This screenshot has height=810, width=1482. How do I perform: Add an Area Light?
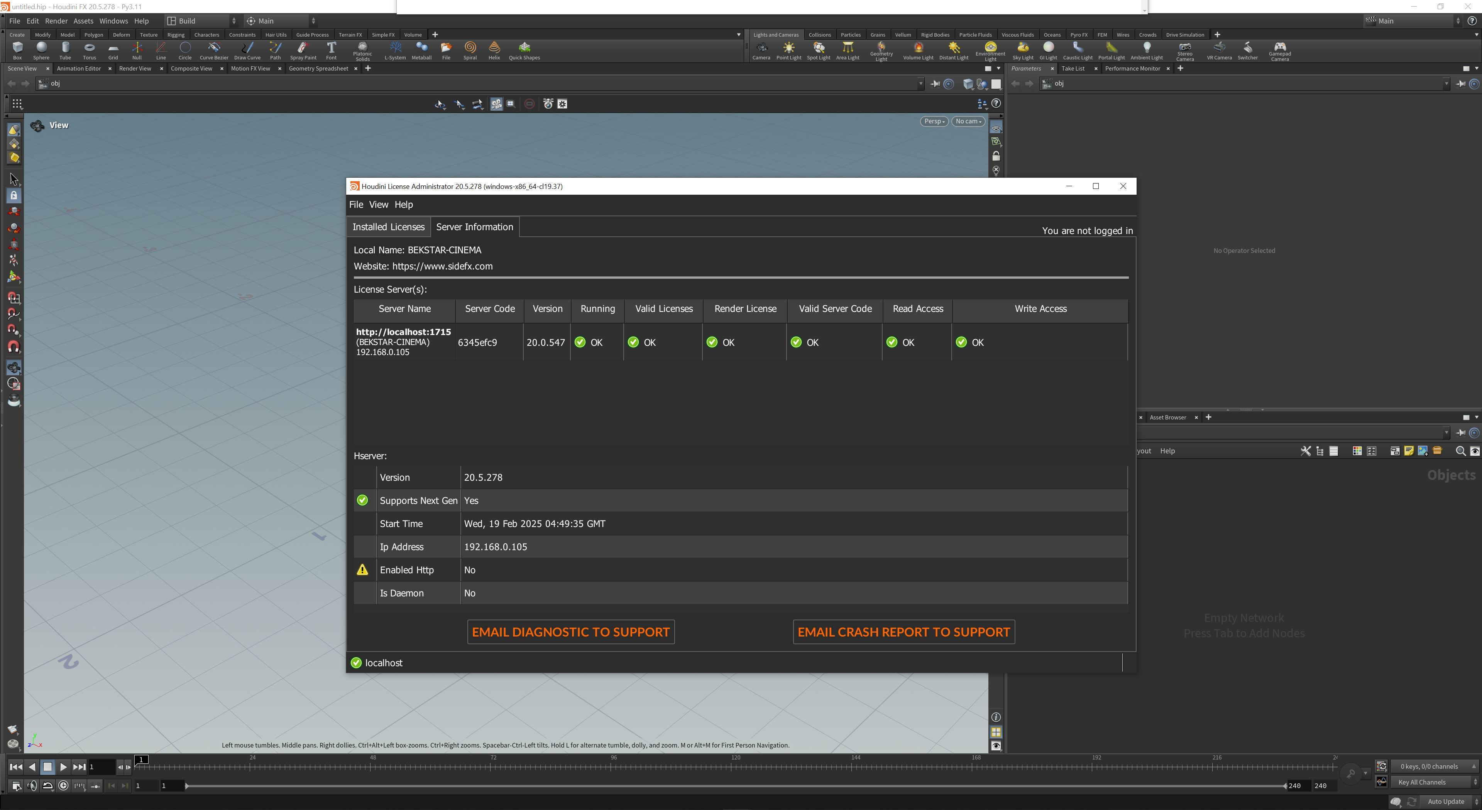coord(848,51)
